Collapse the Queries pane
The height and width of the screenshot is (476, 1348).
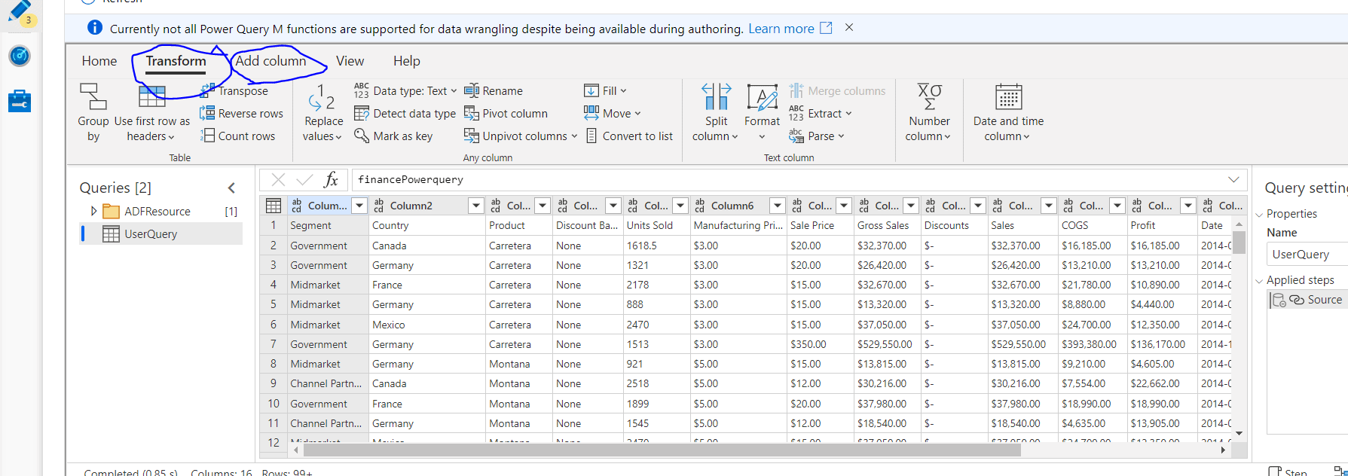(231, 188)
